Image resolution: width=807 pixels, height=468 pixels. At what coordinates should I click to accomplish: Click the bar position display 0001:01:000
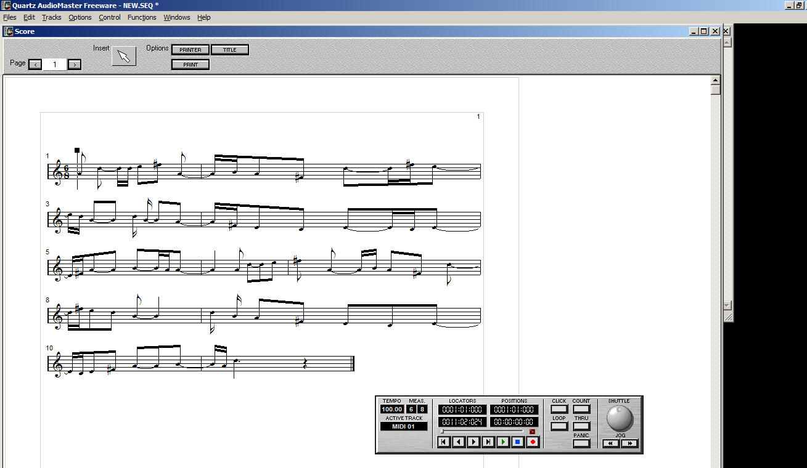click(514, 409)
